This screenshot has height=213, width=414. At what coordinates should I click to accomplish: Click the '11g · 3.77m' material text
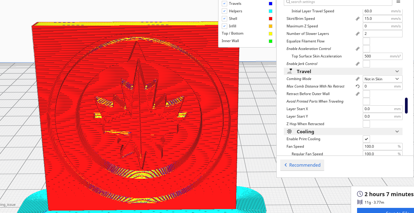pyautogui.click(x=374, y=202)
